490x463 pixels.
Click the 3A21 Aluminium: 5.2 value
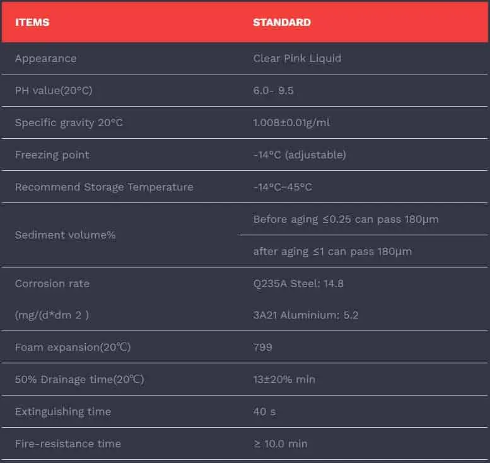click(306, 315)
